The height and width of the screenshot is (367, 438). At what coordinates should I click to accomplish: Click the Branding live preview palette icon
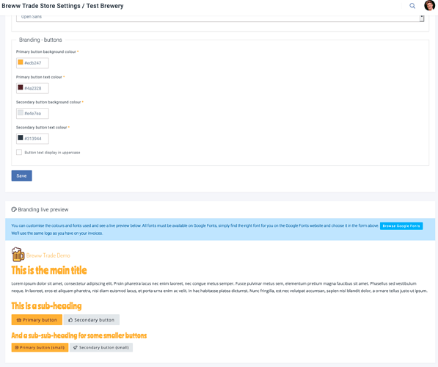(x=14, y=209)
